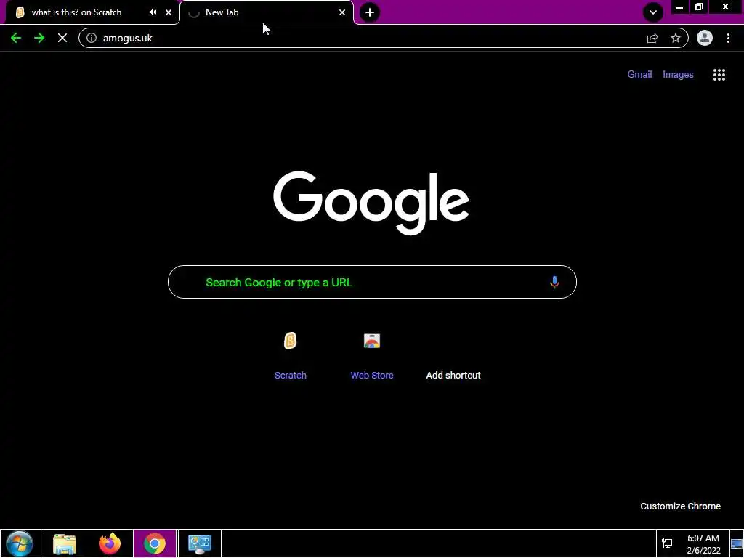Click the Show desktop button
744x558 pixels.
737,543
